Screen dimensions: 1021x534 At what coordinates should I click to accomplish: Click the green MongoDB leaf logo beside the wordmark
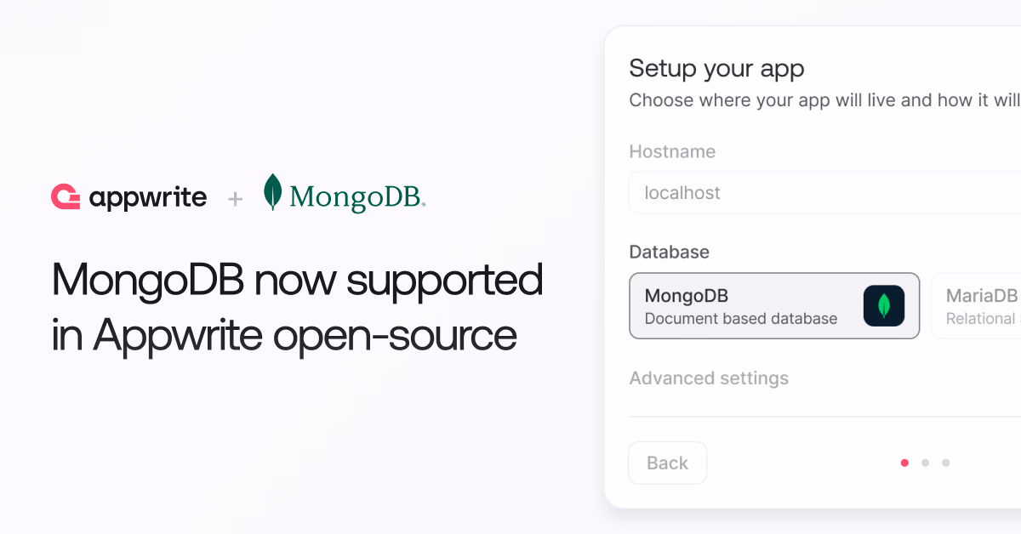tap(272, 192)
